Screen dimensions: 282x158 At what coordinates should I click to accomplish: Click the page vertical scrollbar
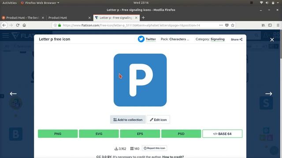click(x=281, y=44)
